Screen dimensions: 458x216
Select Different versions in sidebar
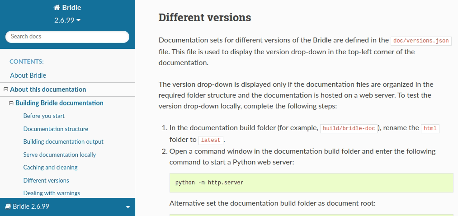tap(46, 180)
